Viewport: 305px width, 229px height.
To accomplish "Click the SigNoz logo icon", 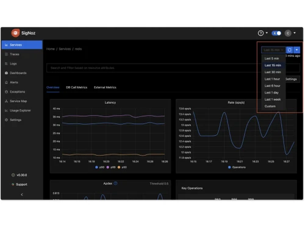I will click(15, 33).
